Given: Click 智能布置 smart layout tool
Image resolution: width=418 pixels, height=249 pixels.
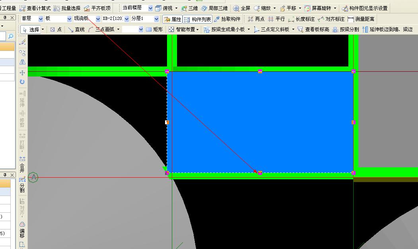Looking at the screenshot, I should coord(182,29).
